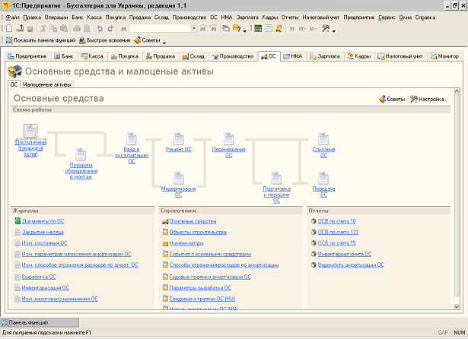This screenshot has width=468, height=339.
Task: Open the Номенклатура reference link
Action: (x=186, y=243)
